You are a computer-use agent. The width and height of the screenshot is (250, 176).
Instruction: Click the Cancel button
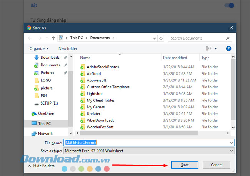(217, 165)
